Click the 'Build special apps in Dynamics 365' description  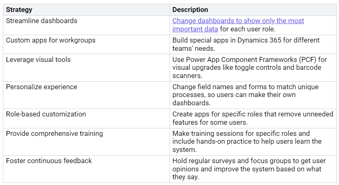click(246, 44)
